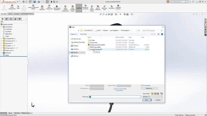Check the Use Speedpak checkbox
The image size is (207, 116).
point(142,86)
